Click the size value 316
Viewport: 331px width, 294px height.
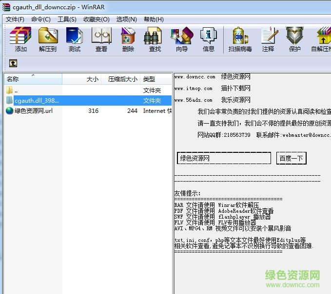93,111
